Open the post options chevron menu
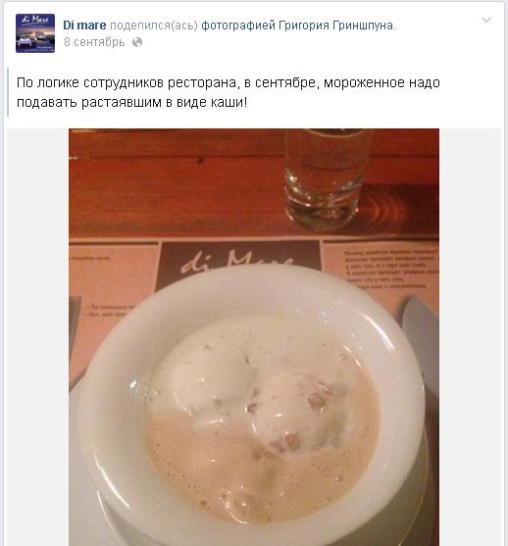 (x=486, y=20)
